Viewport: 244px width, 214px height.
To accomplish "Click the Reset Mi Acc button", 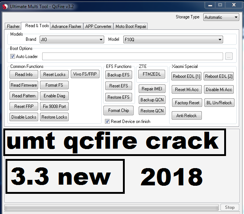I will (187, 90).
